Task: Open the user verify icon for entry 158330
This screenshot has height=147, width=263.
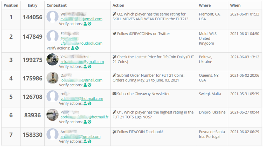Action: 85,141
